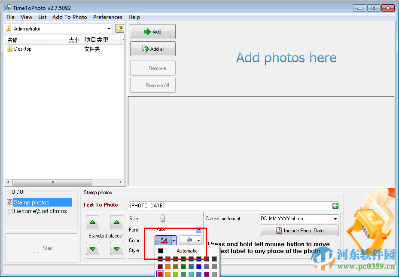
Task: Pick the black swatch beside Automatic
Action: click(x=161, y=251)
